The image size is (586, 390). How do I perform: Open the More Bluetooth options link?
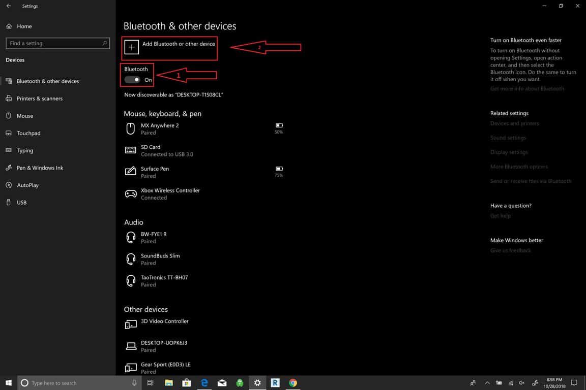pos(519,167)
